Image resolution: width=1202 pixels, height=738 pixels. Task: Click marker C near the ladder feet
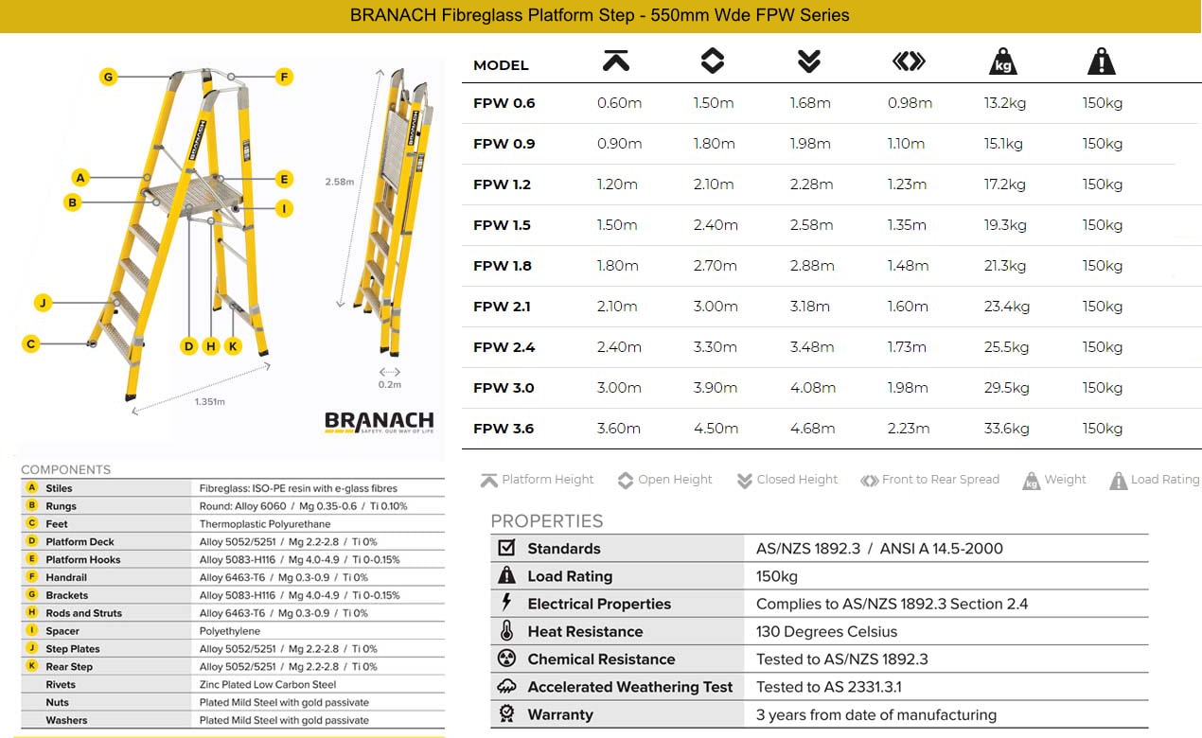[x=31, y=343]
